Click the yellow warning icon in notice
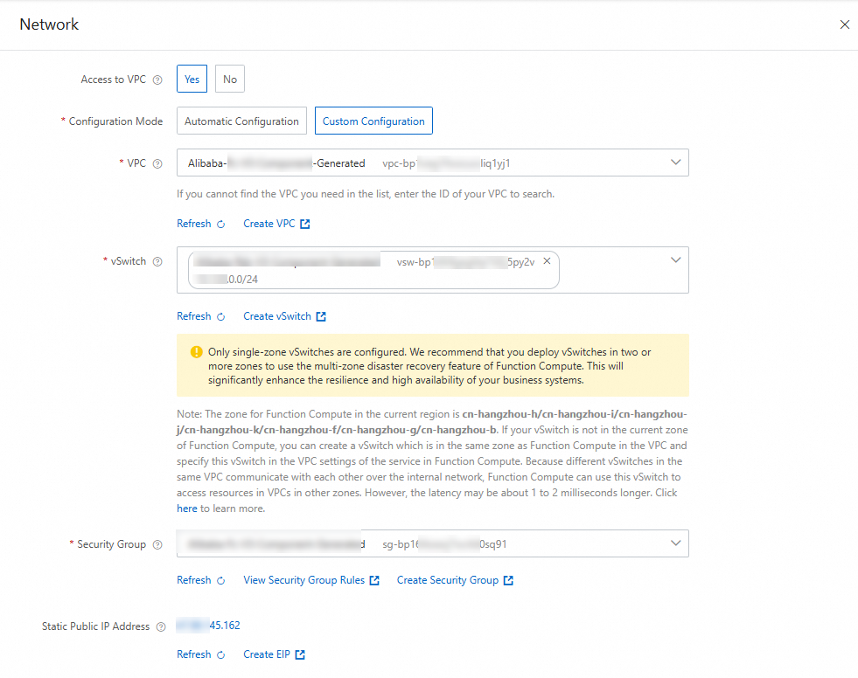858x678 pixels. pyautogui.click(x=197, y=352)
